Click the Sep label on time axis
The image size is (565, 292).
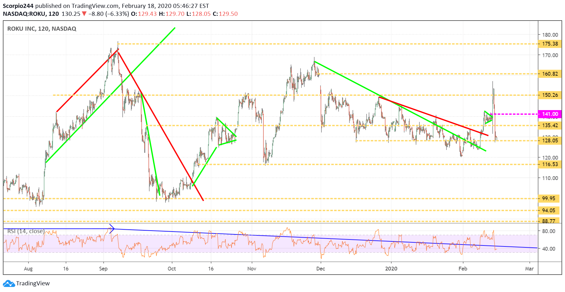(103, 269)
